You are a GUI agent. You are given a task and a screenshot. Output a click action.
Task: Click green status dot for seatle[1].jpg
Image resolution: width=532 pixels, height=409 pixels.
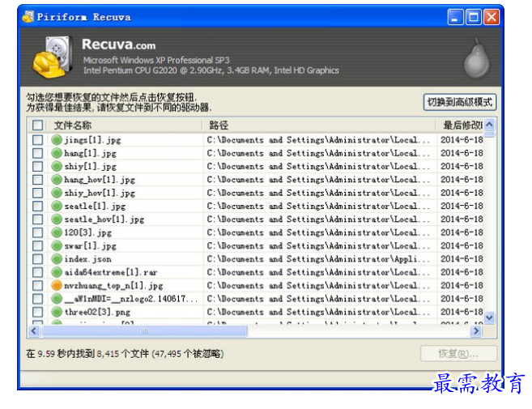coord(57,206)
